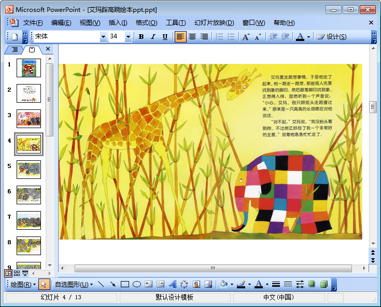The image size is (381, 307).
Task: Insert diagram or organization chart
Action: (184, 284)
